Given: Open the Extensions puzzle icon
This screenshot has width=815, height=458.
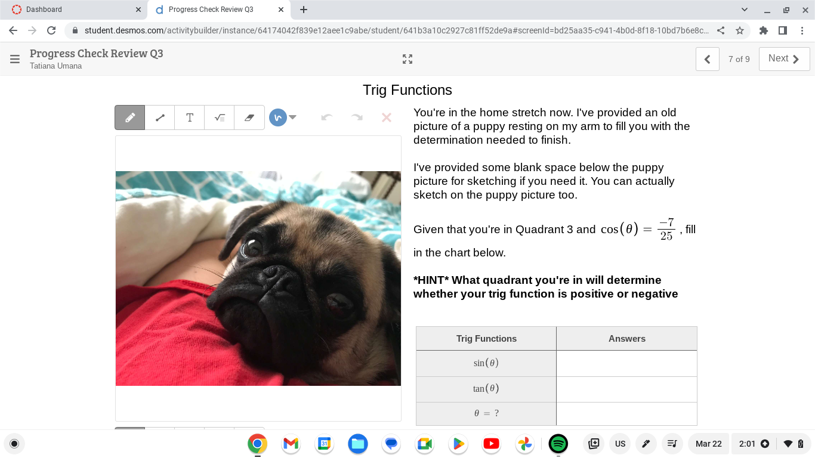Looking at the screenshot, I should (764, 30).
